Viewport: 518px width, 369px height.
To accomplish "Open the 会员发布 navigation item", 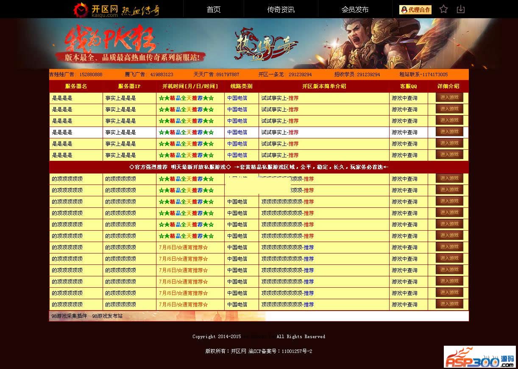I will click(x=355, y=9).
